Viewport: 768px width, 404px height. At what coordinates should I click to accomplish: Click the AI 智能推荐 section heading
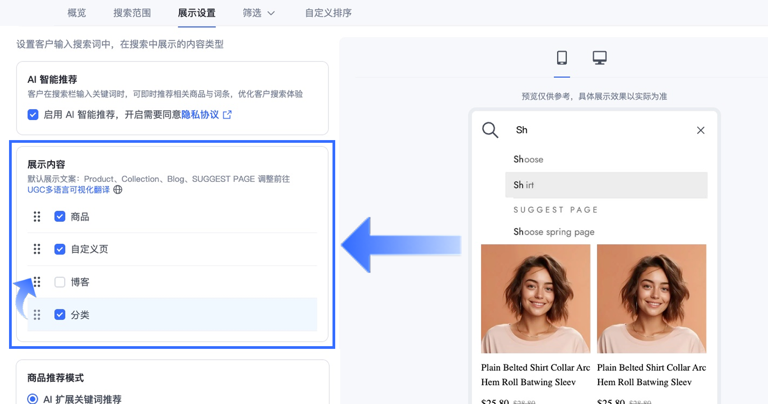(52, 80)
